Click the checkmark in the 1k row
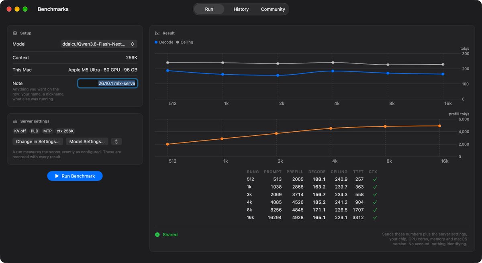The width and height of the screenshot is (482, 263). (375, 187)
